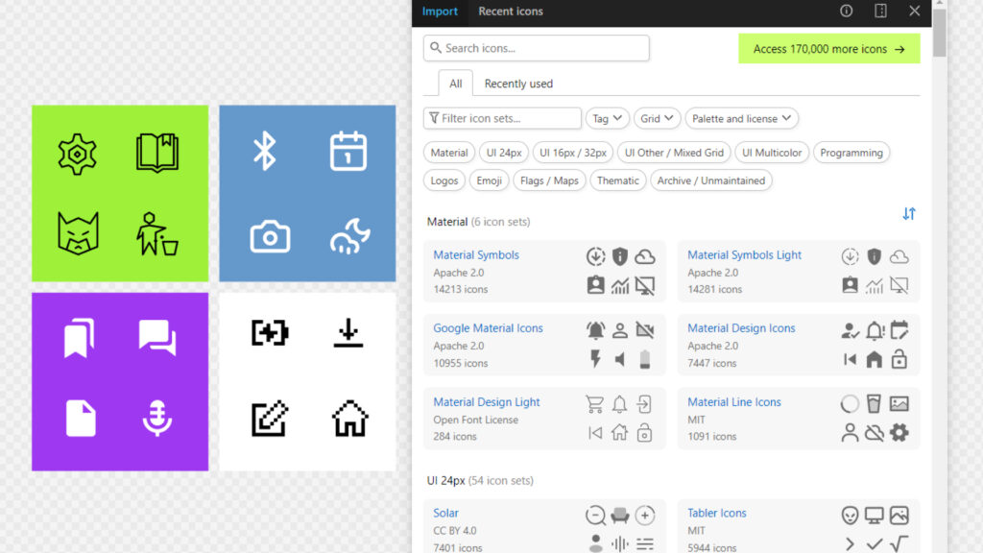The height and width of the screenshot is (553, 983).
Task: Toggle the UI Multicolor filter chip
Action: 772,153
